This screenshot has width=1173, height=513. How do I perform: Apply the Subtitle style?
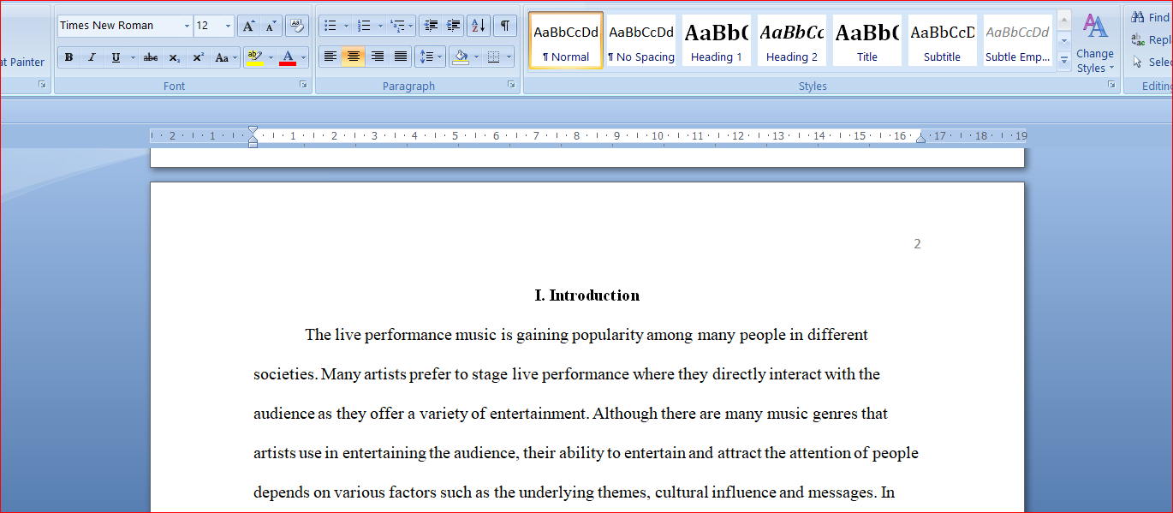tap(943, 39)
